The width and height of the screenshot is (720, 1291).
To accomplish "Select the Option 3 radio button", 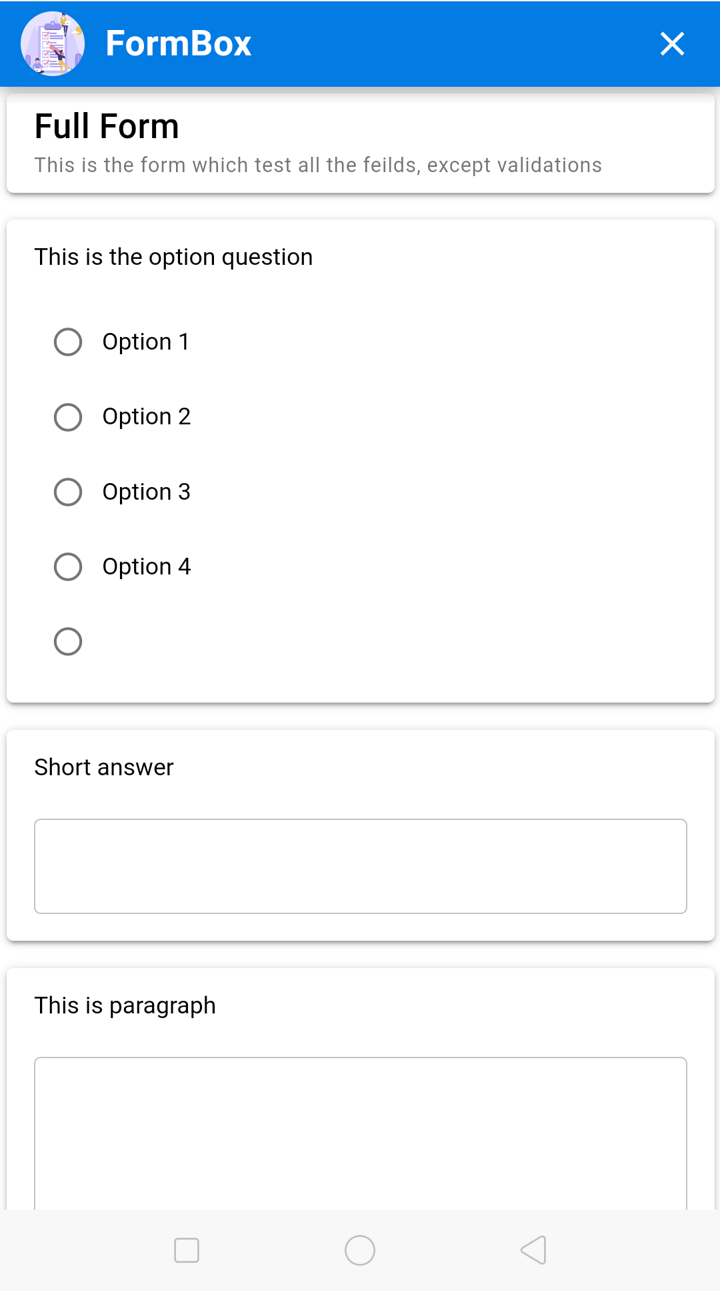I will click(x=67, y=492).
